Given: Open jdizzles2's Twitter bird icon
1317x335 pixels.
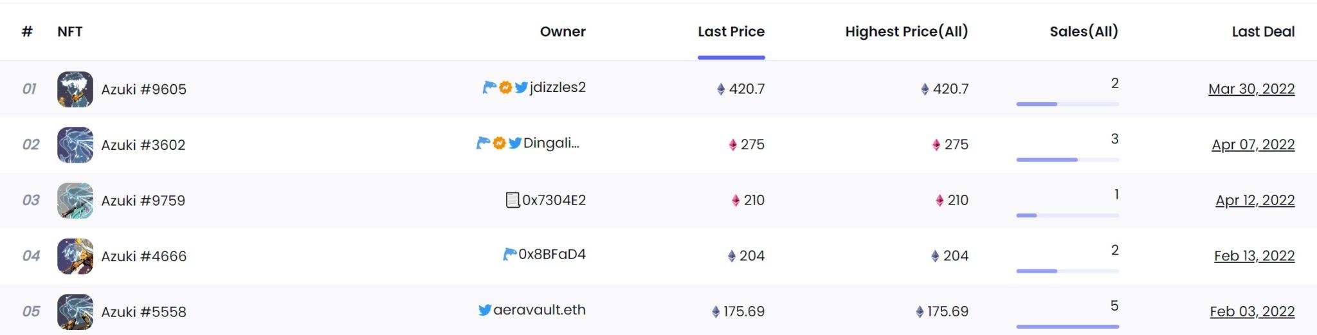Looking at the screenshot, I should (x=521, y=87).
